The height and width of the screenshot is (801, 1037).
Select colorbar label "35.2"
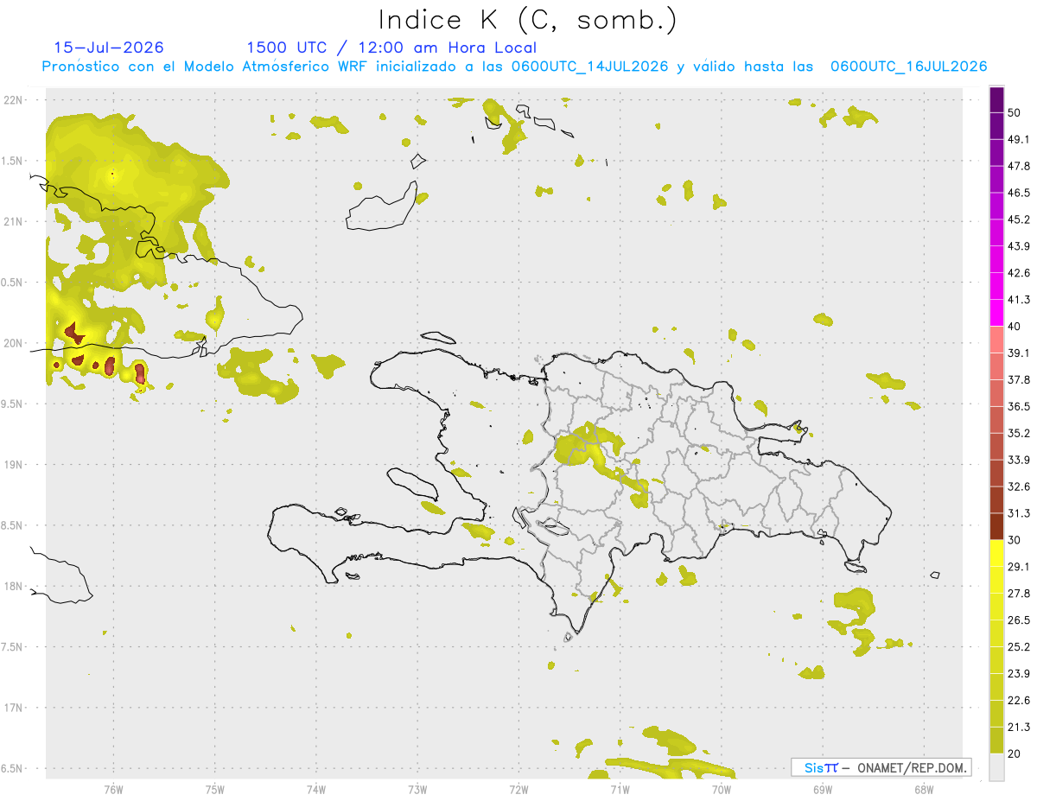(x=1019, y=434)
